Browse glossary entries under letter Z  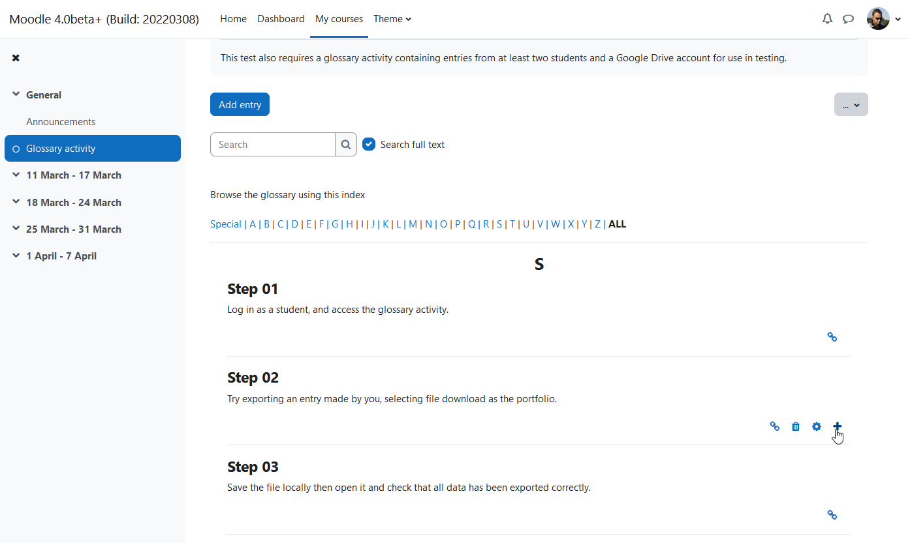pos(597,224)
